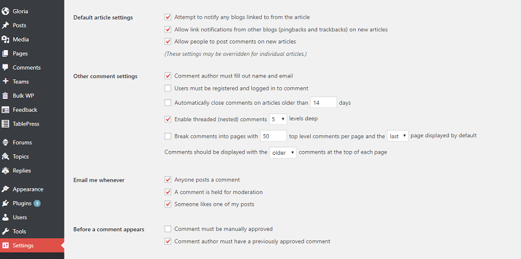Click the Posts pushpin icon
Viewport: 521px width, 259px height.
click(5, 25)
